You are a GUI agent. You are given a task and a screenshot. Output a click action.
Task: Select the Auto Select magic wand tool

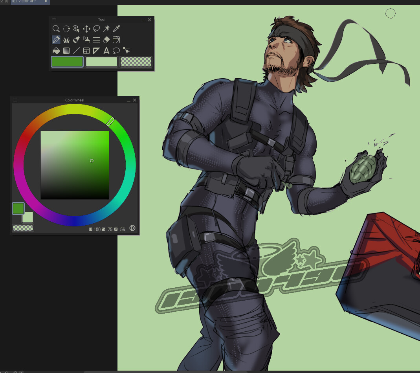pos(106,29)
